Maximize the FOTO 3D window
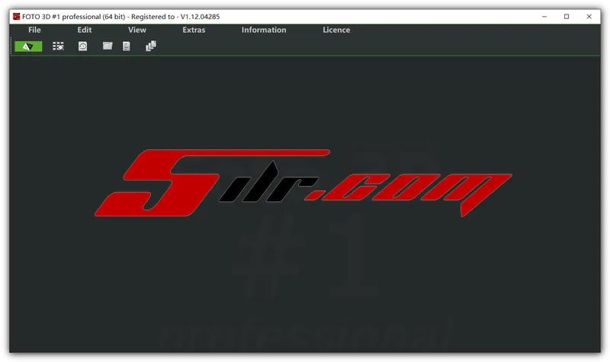Screen dimensions: 610x362 (567, 16)
